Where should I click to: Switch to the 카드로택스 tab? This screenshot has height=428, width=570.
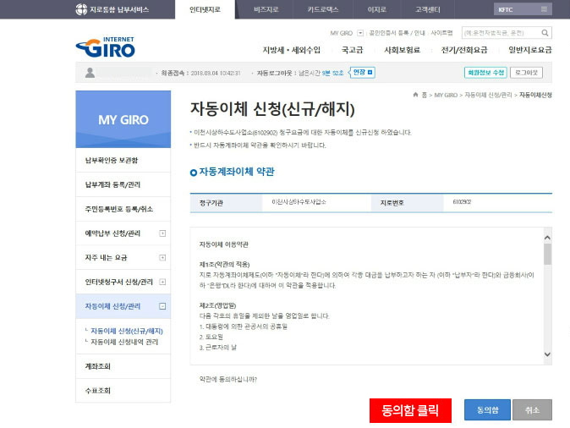(323, 9)
